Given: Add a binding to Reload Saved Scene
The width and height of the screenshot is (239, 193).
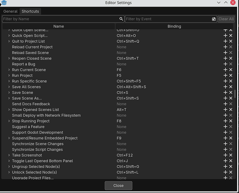Looking at the screenshot, I should tap(225, 52).
